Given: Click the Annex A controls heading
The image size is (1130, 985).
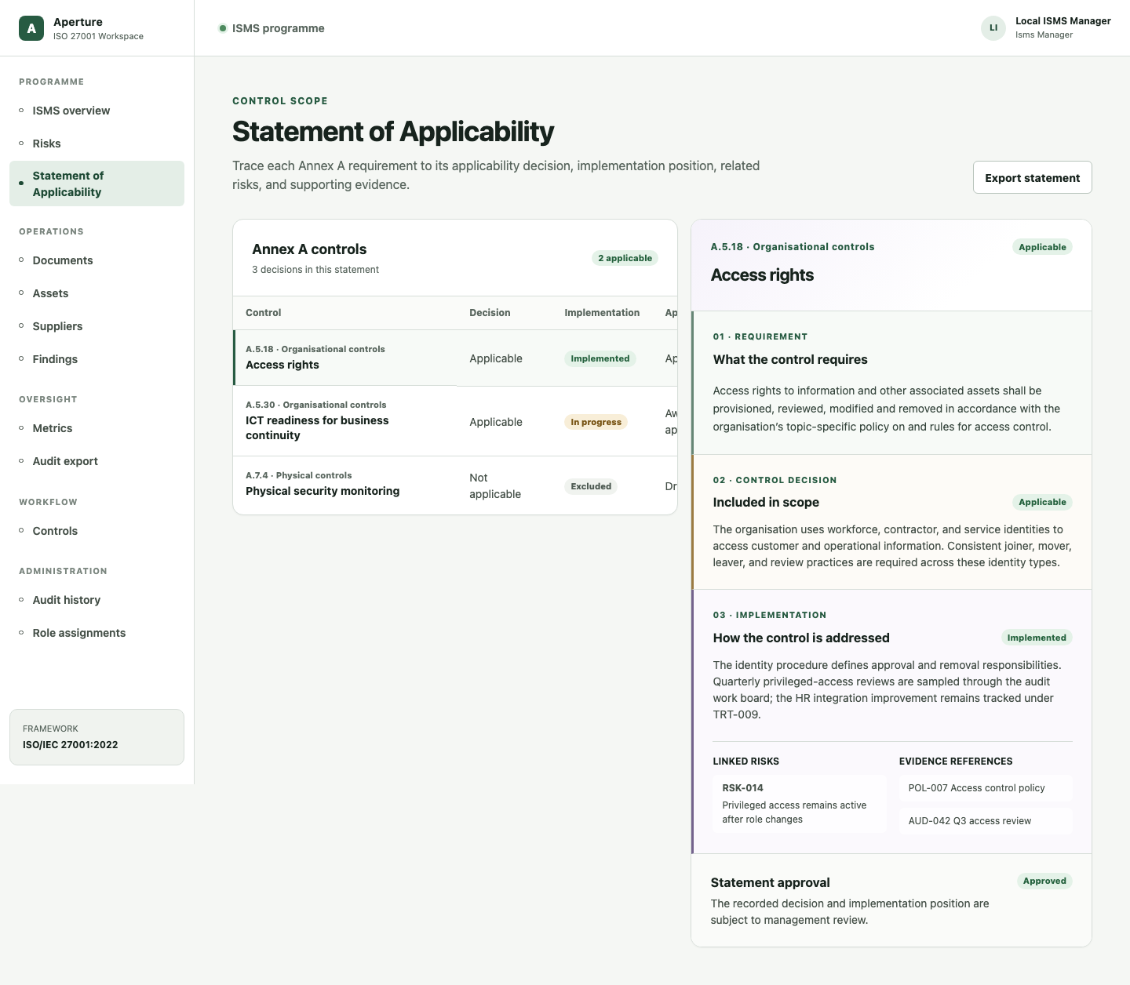Looking at the screenshot, I should point(309,249).
